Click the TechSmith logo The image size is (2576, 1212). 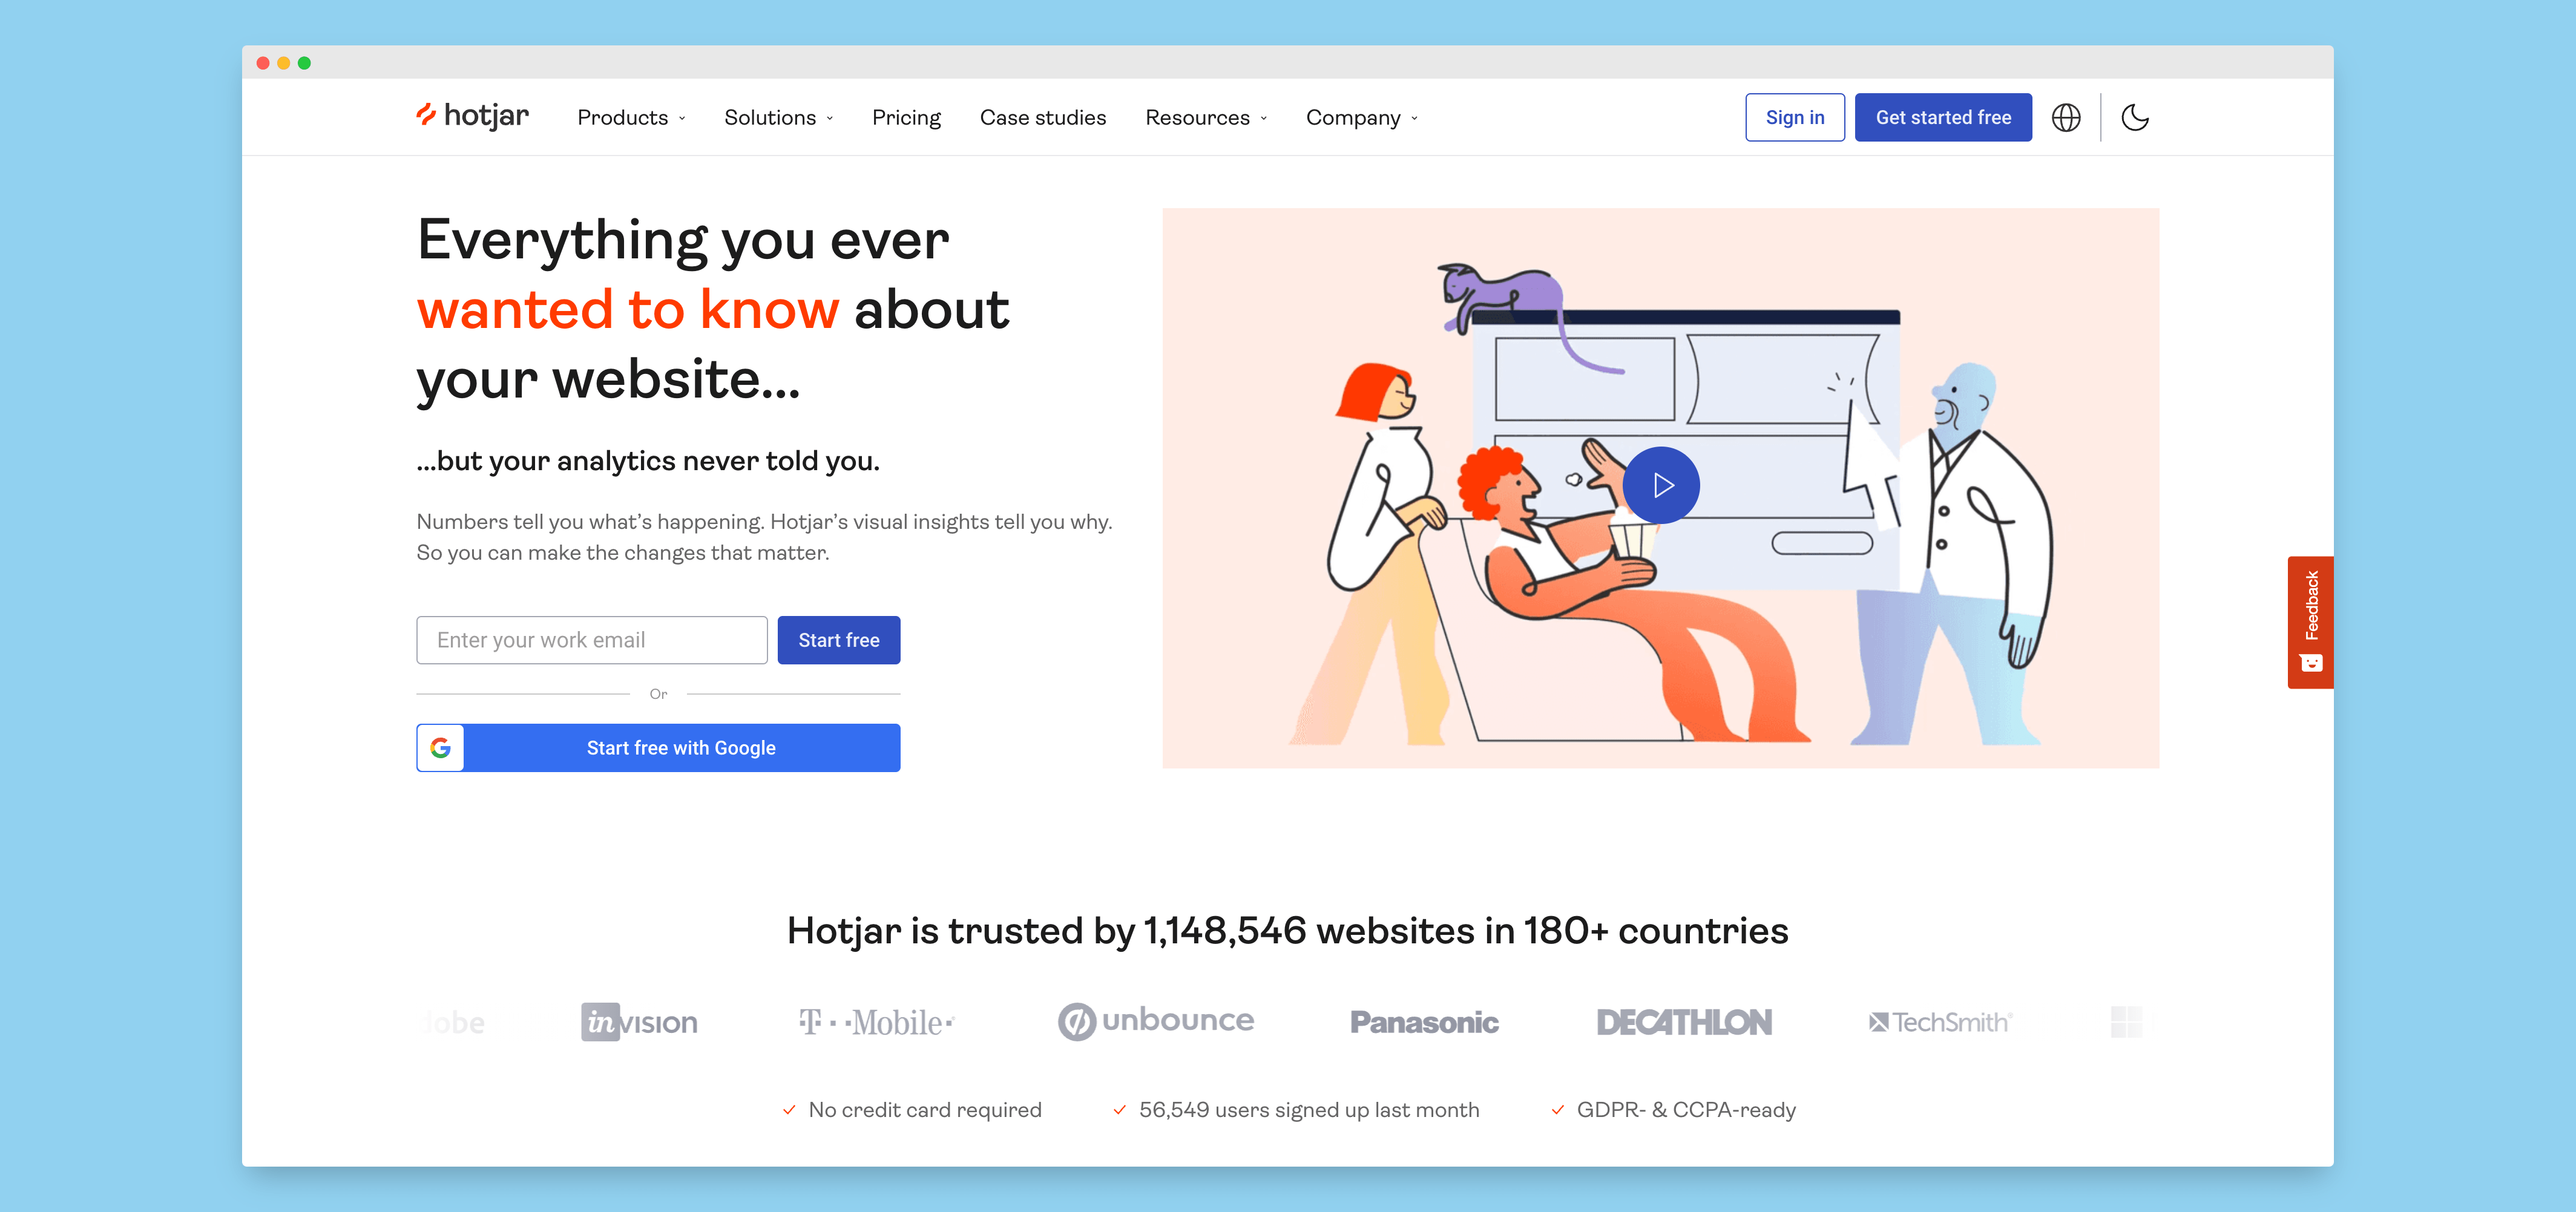1940,1022
